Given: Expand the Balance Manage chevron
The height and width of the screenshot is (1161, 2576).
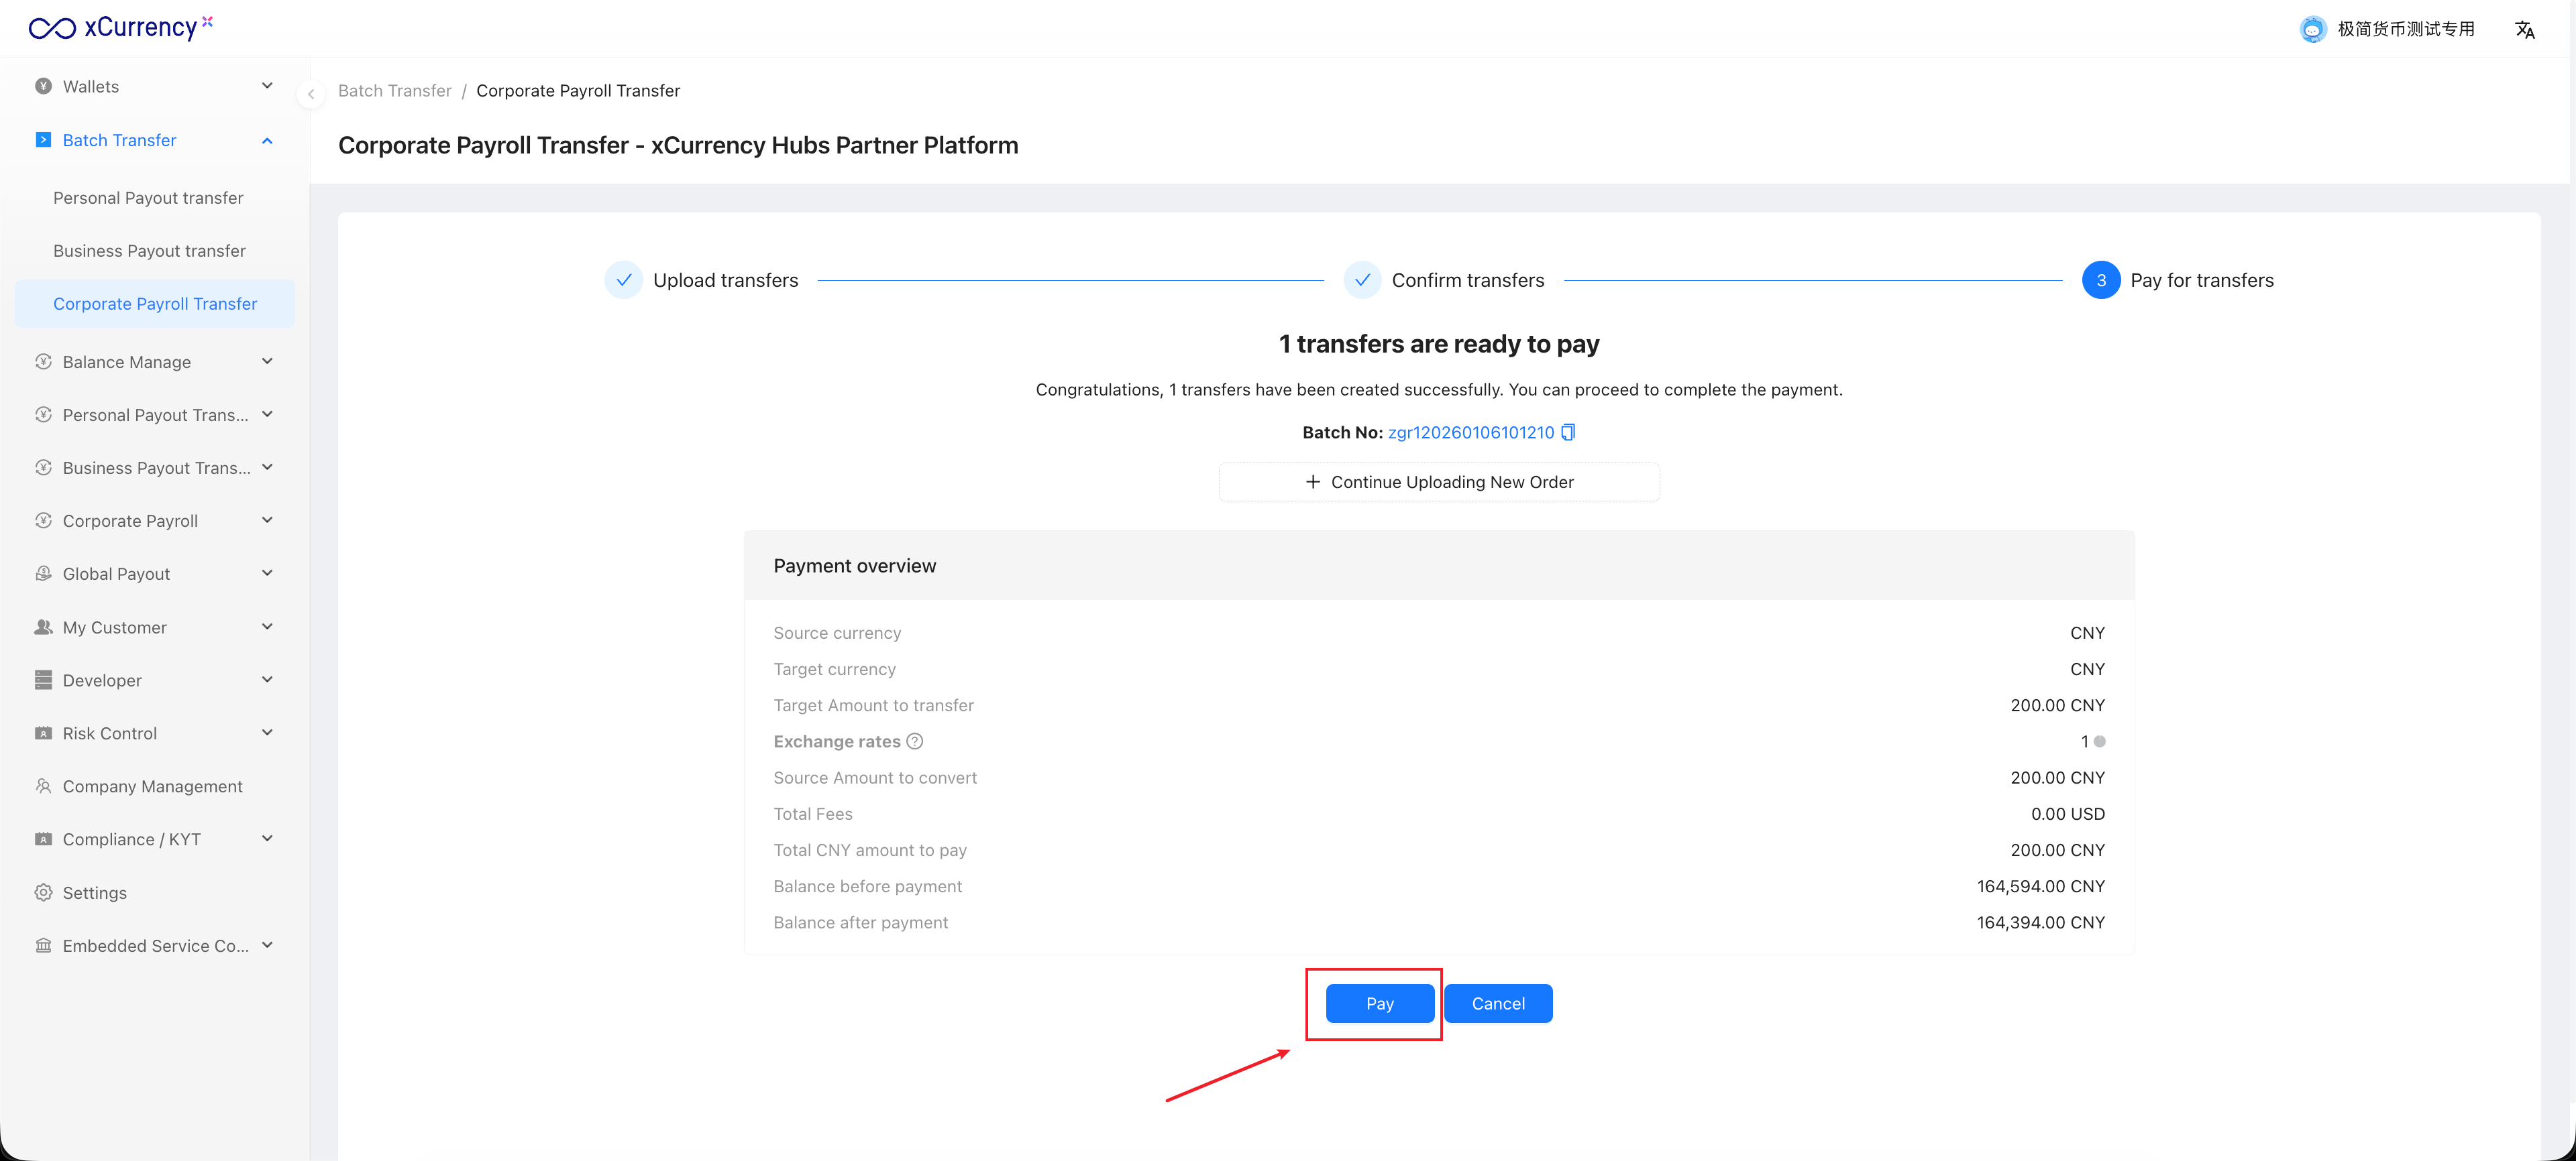Looking at the screenshot, I should pyautogui.click(x=267, y=362).
